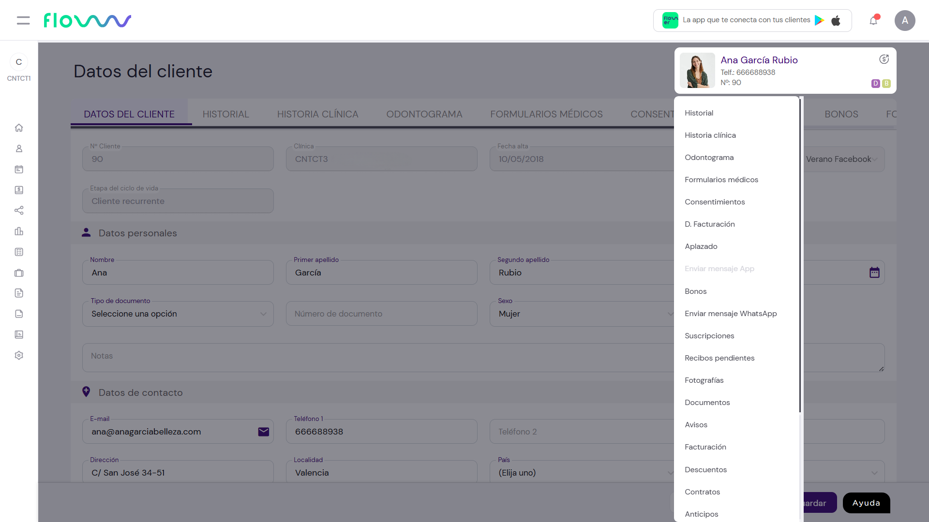
Task: Click the Apple App Store icon
Action: point(836,20)
